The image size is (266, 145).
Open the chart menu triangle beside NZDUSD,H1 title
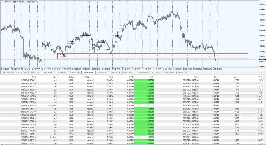click(2, 2)
